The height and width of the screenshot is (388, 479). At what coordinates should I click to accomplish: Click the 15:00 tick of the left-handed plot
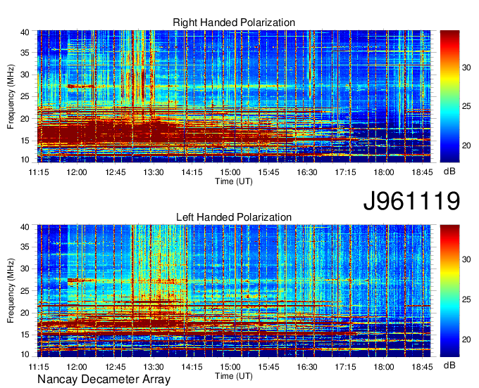tap(230, 367)
